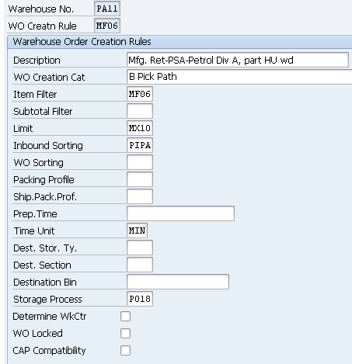The height and width of the screenshot is (364, 352).
Task: Click the Dest. Section field
Action: click(x=140, y=265)
